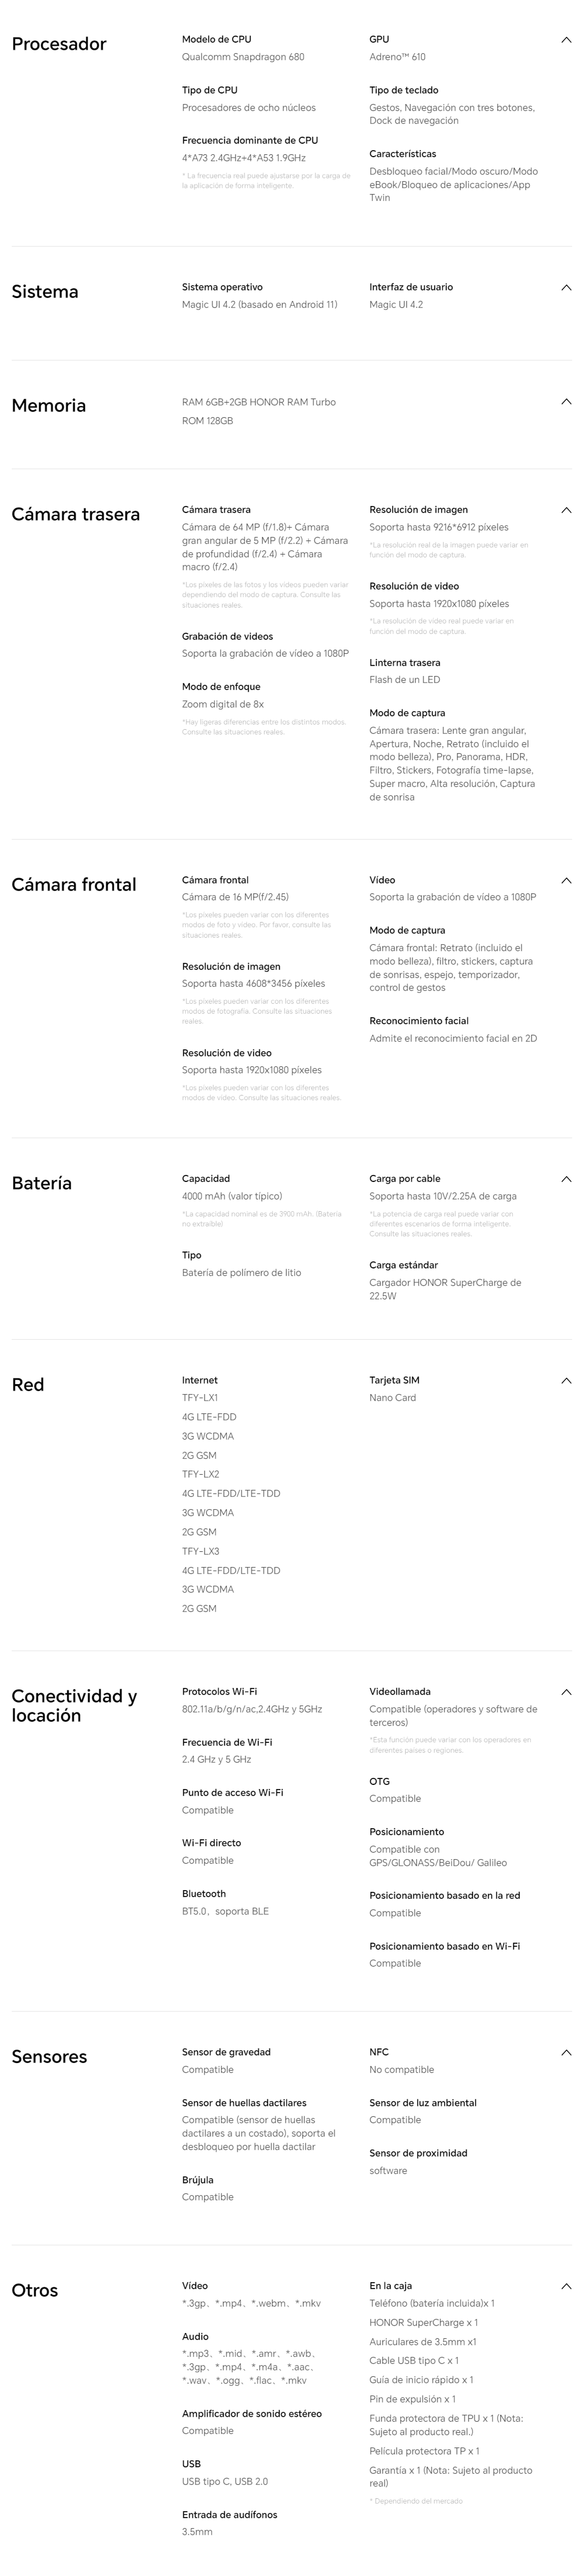The width and height of the screenshot is (578, 2576).
Task: Collapse the Batería section chevron
Action: tap(566, 1179)
